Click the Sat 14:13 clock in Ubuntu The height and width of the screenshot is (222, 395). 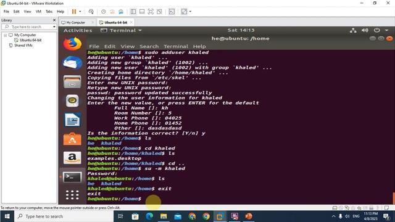point(241,30)
